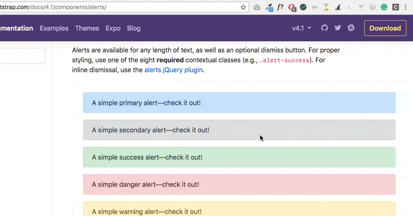Go to the Examples nav item
413x216 pixels.
point(54,28)
